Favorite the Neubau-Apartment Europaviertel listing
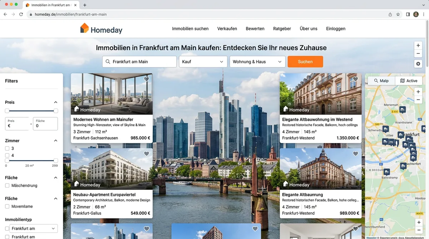 tap(146, 154)
